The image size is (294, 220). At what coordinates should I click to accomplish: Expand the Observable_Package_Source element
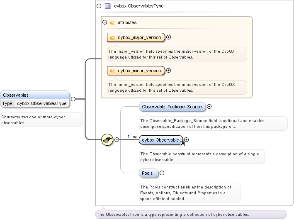point(209,107)
